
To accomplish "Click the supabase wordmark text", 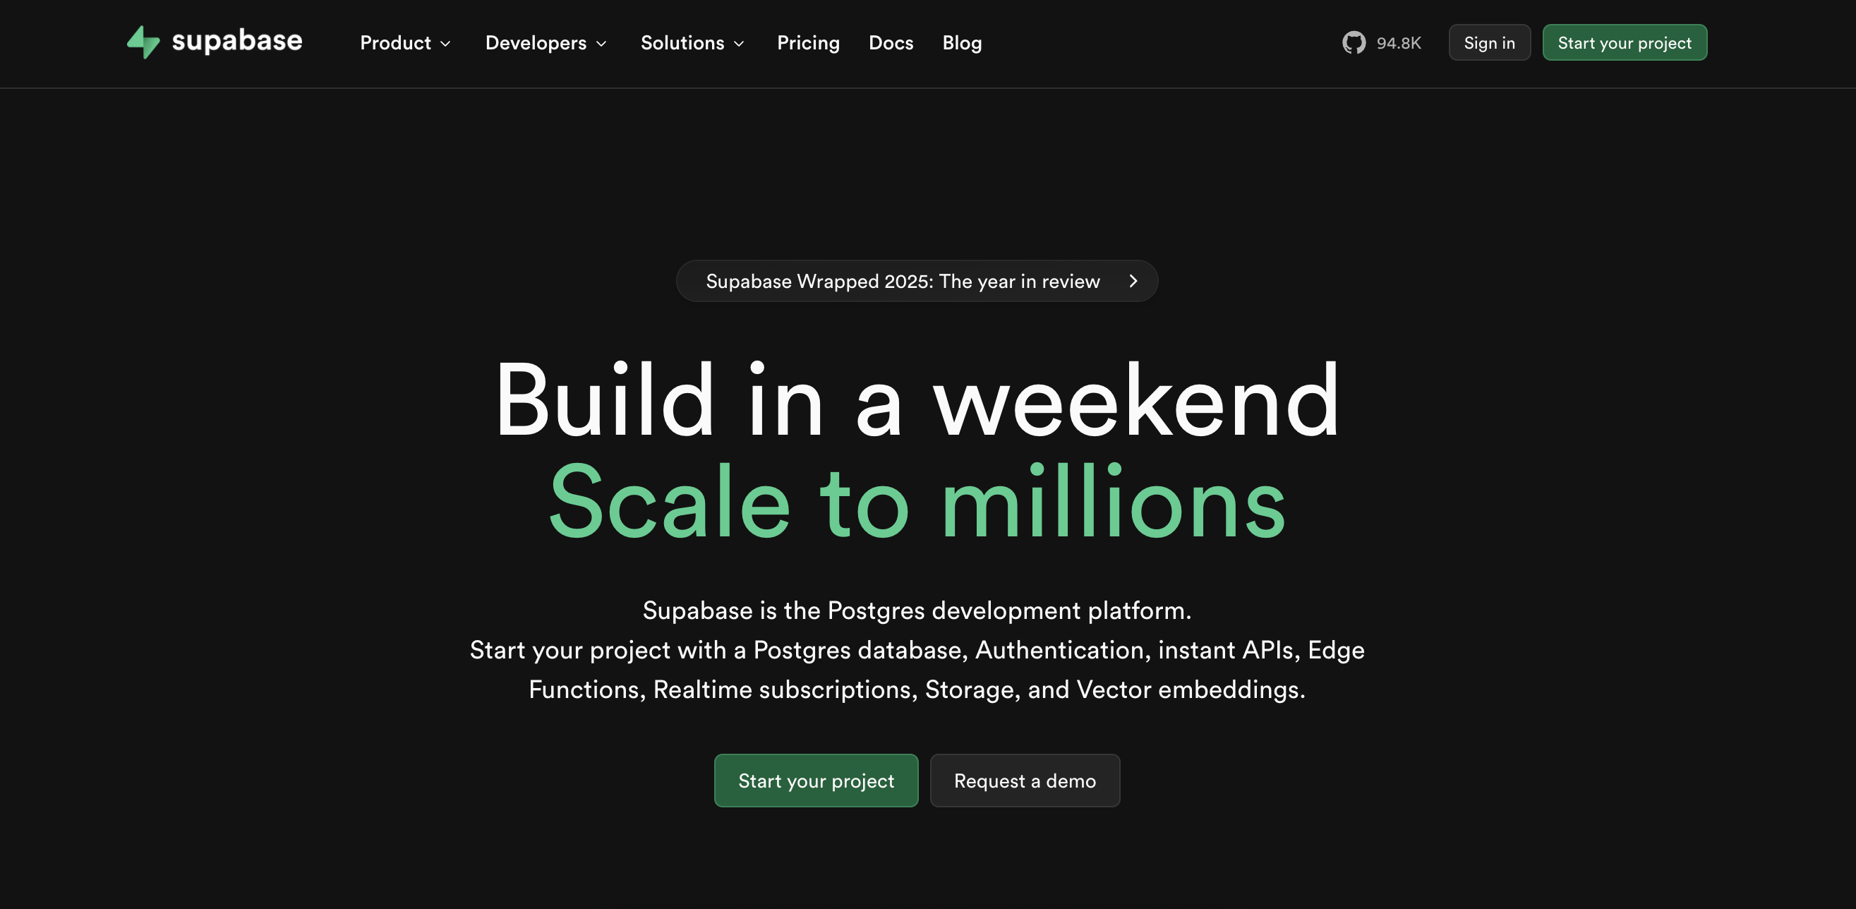I will 237,41.
